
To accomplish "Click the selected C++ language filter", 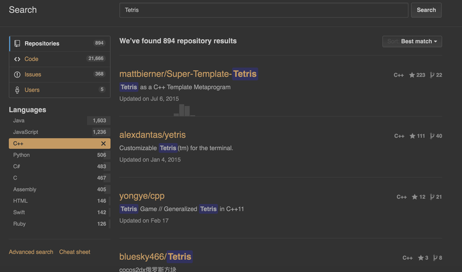I will click(x=60, y=144).
